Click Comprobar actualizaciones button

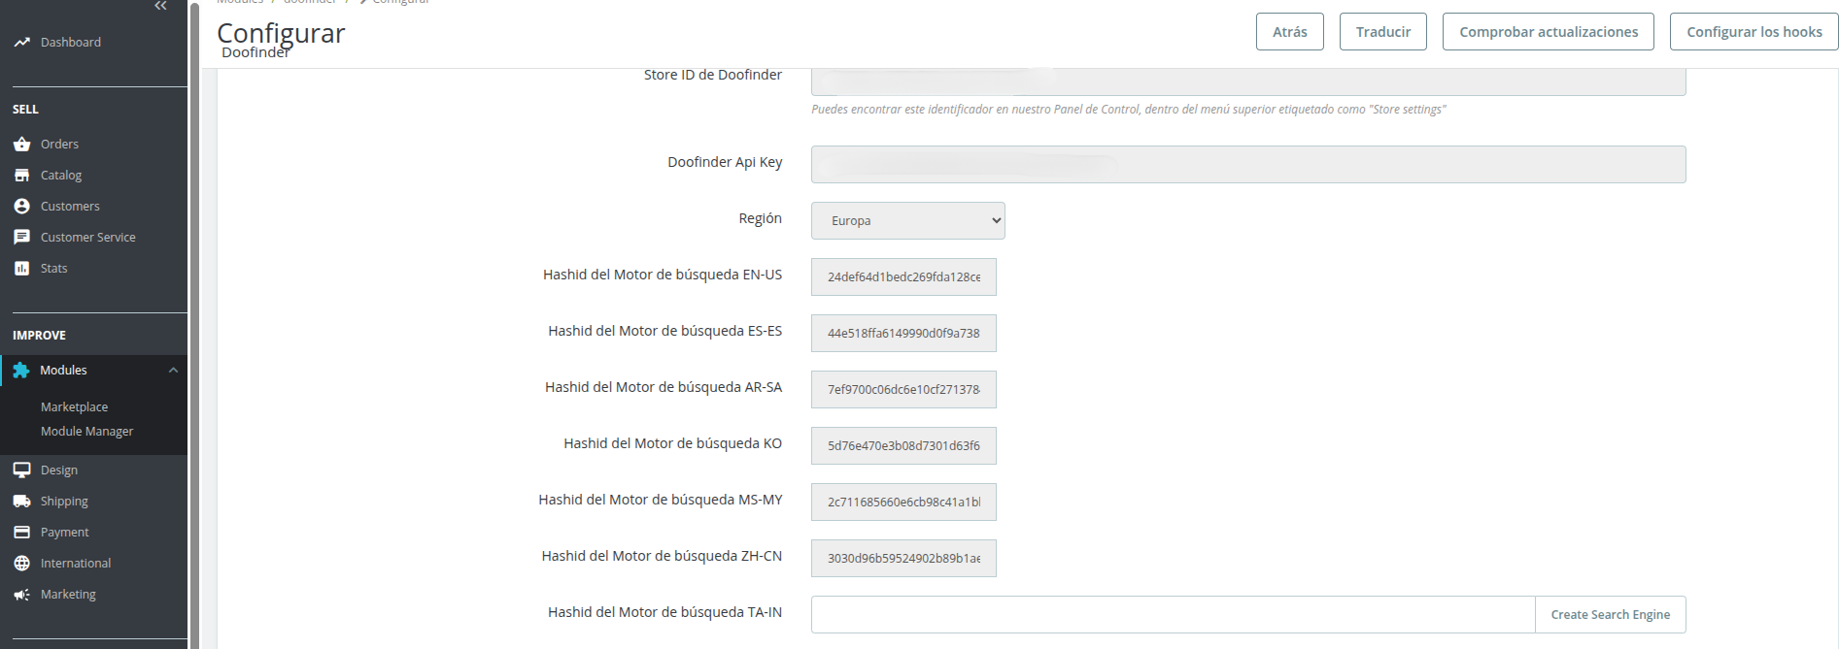coord(1548,32)
